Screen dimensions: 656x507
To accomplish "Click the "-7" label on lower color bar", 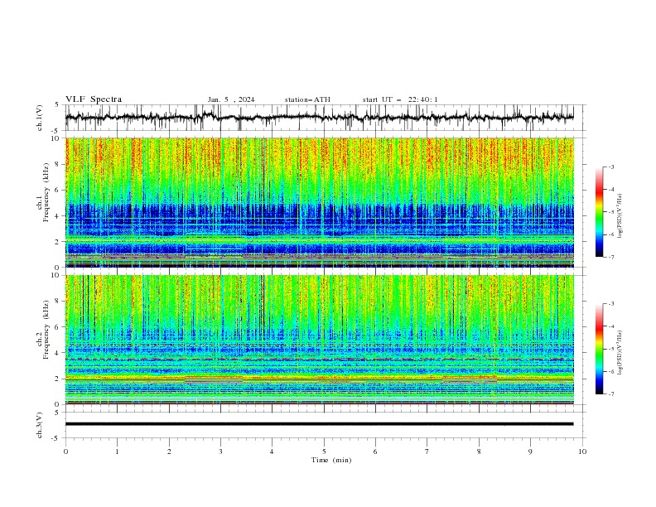I will tap(610, 394).
